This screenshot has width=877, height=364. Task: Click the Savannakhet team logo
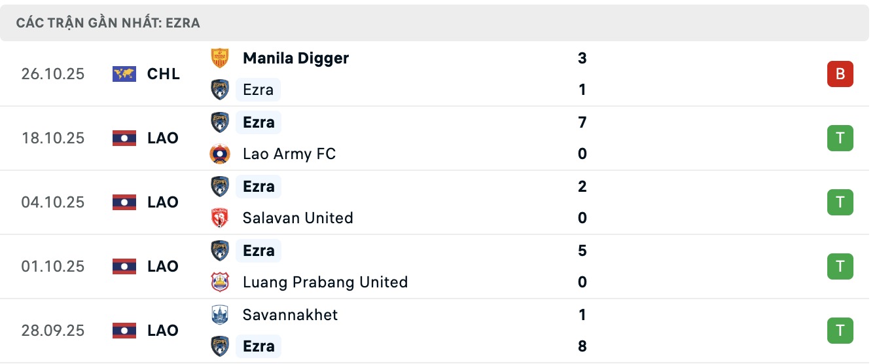(220, 315)
